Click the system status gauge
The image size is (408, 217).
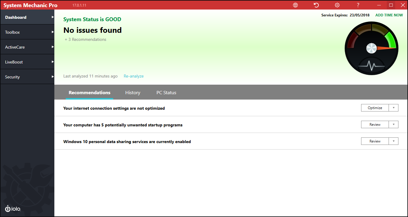click(x=372, y=48)
